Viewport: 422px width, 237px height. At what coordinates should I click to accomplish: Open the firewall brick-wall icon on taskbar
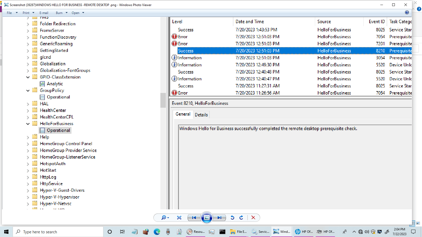(146, 232)
